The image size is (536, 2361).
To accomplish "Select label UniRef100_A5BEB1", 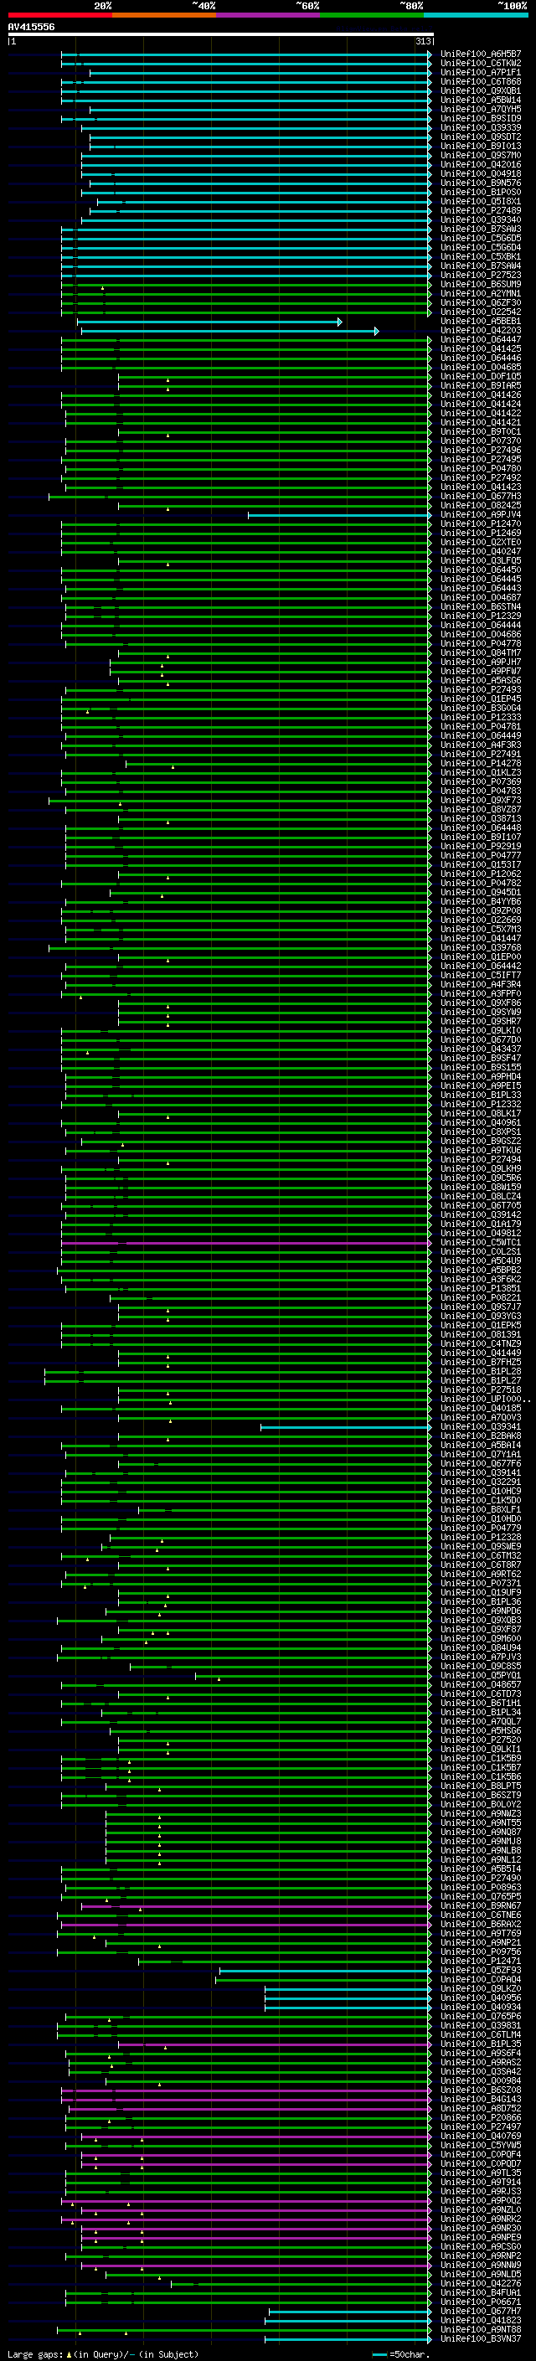I will tap(480, 321).
